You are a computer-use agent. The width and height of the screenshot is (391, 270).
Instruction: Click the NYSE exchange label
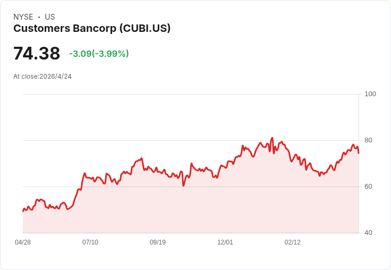pyautogui.click(x=23, y=17)
